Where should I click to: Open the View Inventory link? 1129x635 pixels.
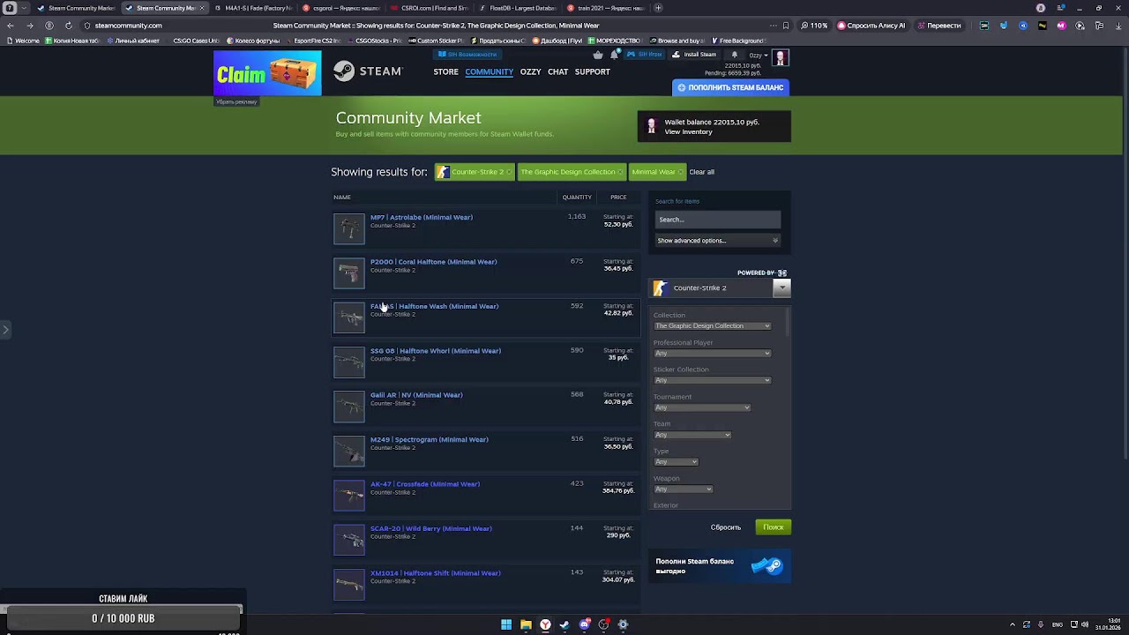point(688,132)
